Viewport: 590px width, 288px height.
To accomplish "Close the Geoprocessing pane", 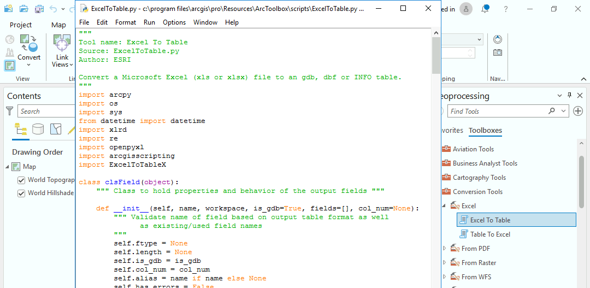I will 580,96.
